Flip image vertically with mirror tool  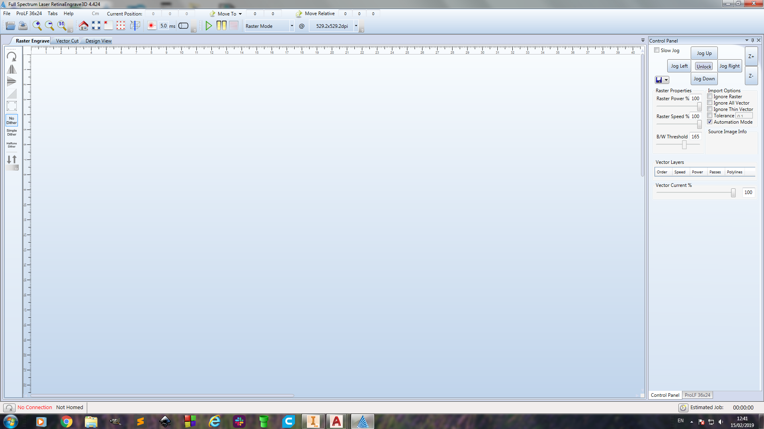(12, 82)
